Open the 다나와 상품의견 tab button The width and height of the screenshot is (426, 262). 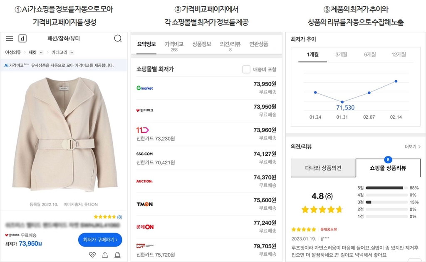323,168
